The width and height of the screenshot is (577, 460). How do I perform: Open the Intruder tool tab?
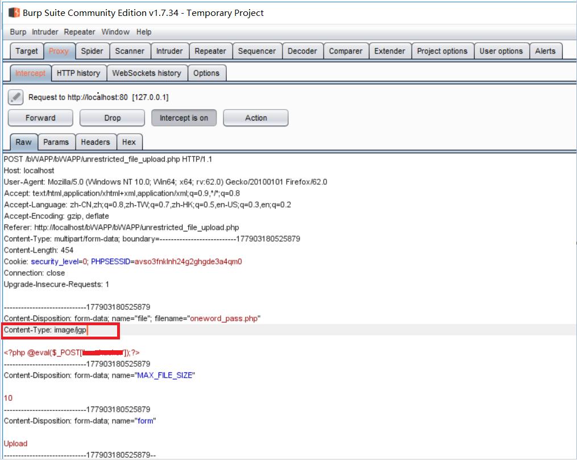(x=169, y=51)
